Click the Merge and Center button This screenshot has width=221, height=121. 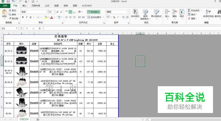95,17
